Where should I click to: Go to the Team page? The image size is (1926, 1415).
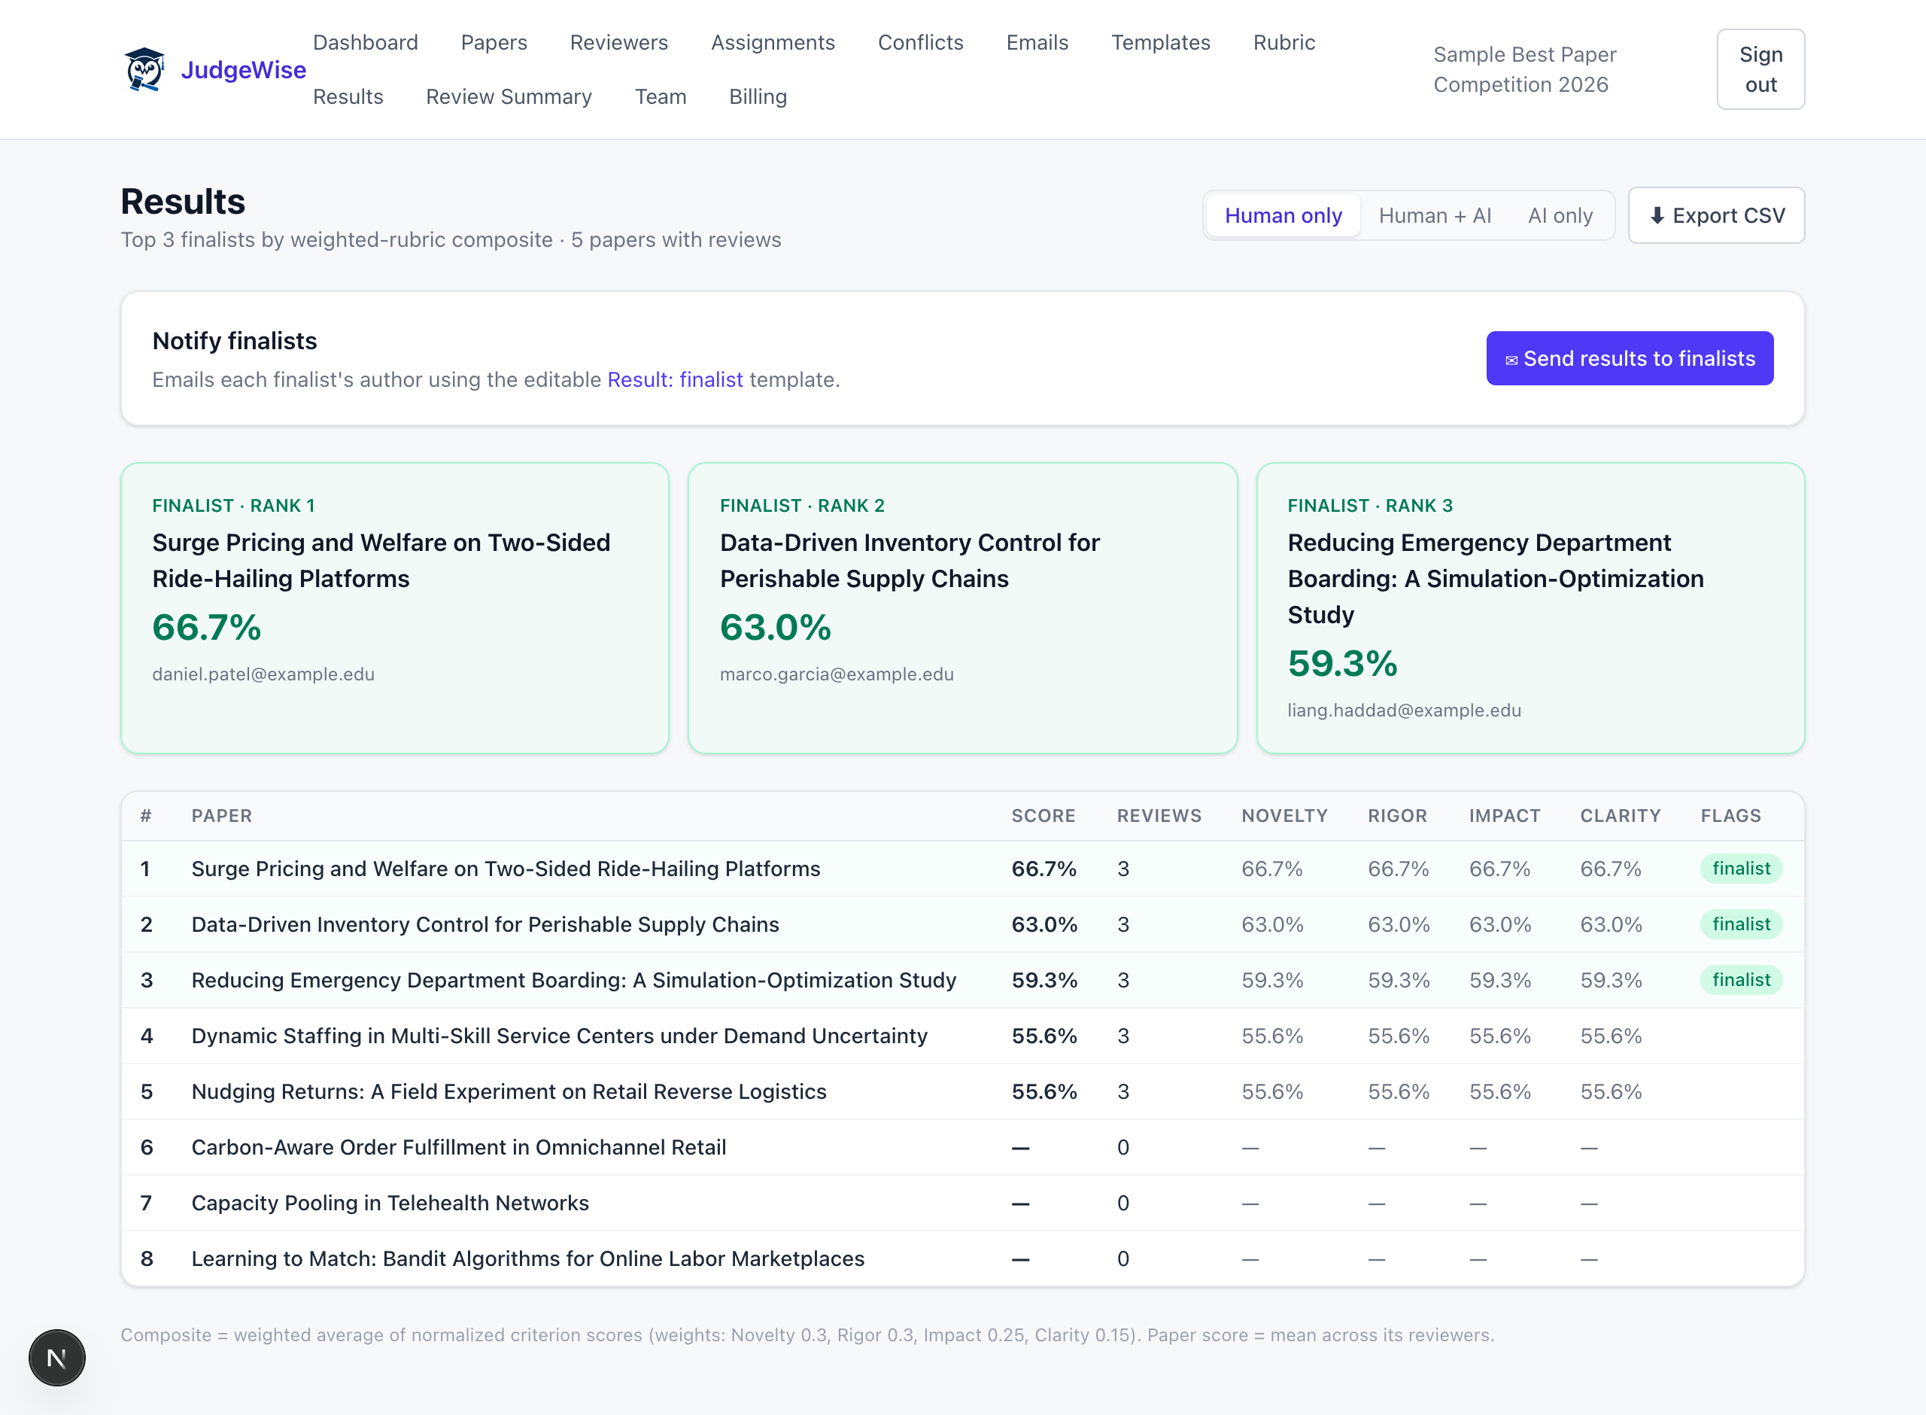pos(660,97)
